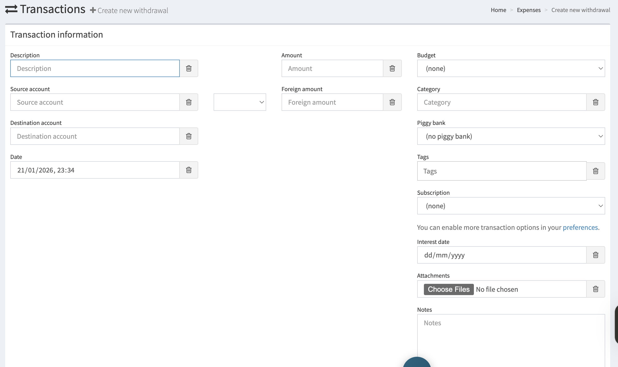The image size is (618, 367).
Task: Click inside the Notes text area
Action: [x=510, y=333]
